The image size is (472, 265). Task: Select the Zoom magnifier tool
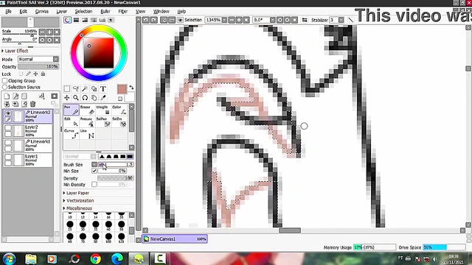[x=76, y=98]
